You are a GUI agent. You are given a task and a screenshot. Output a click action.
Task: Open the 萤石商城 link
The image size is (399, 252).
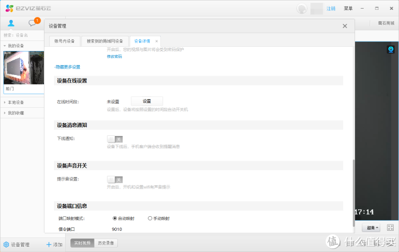(x=386, y=23)
